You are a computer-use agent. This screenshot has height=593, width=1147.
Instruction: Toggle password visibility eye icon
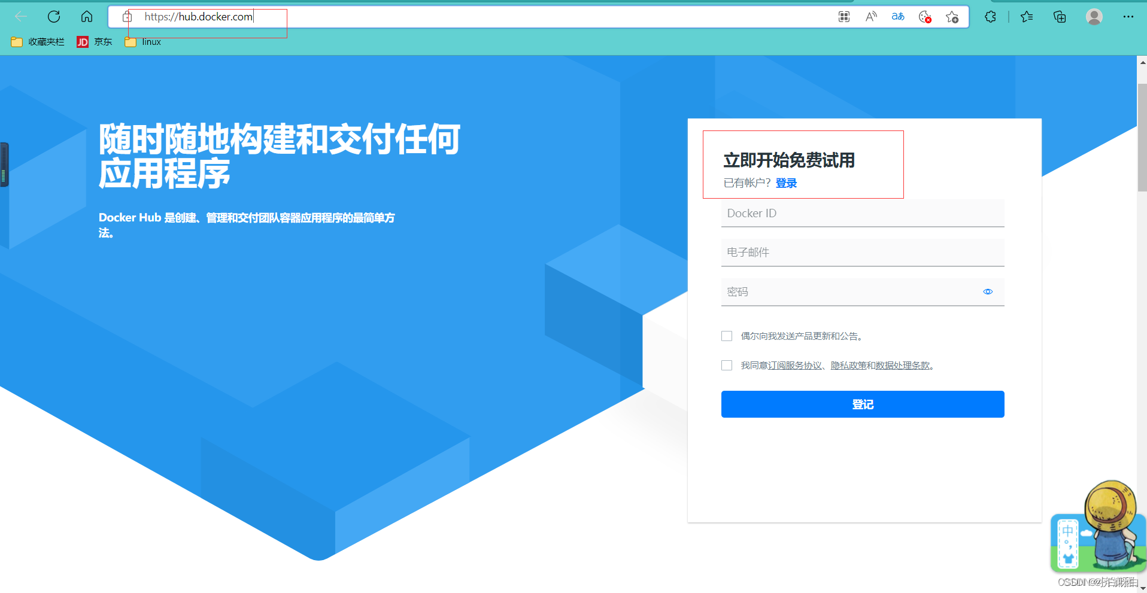tap(988, 292)
